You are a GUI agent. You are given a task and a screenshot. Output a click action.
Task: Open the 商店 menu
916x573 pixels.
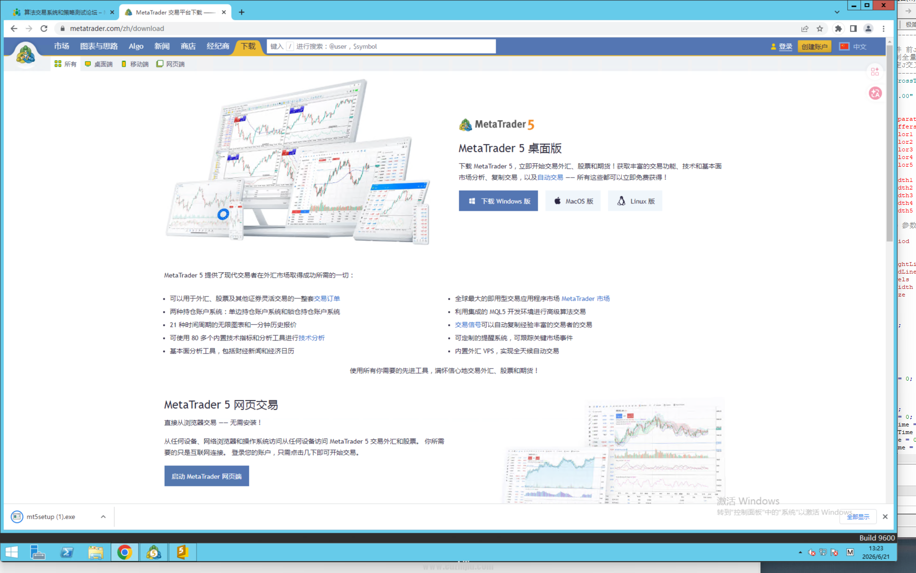tap(188, 46)
